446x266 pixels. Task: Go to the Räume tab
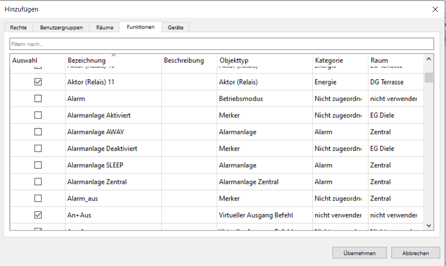coord(104,27)
